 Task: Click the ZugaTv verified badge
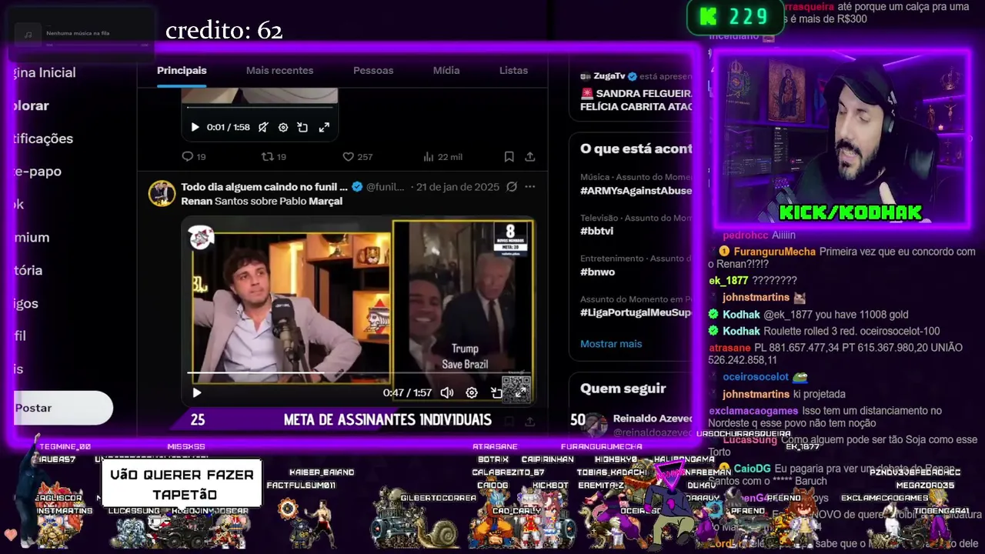click(x=632, y=76)
